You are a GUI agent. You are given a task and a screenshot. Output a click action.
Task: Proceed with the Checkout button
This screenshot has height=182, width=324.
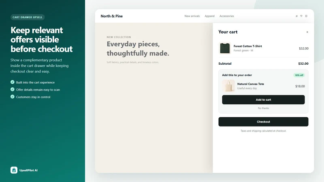click(263, 122)
